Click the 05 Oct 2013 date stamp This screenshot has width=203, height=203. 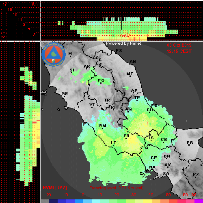click(x=179, y=45)
